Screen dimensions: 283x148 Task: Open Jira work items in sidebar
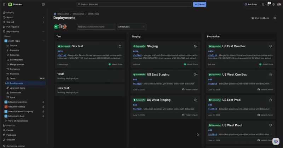(17, 88)
